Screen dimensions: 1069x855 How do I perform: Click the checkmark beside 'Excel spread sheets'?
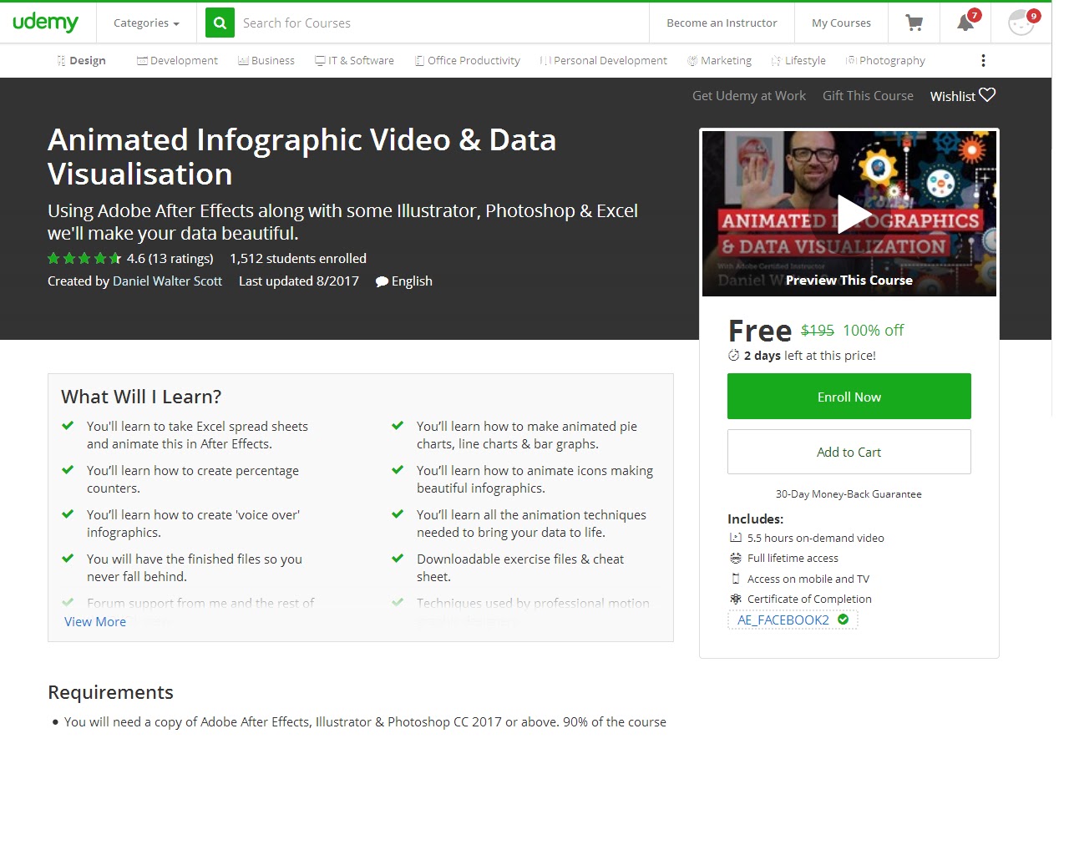[68, 426]
